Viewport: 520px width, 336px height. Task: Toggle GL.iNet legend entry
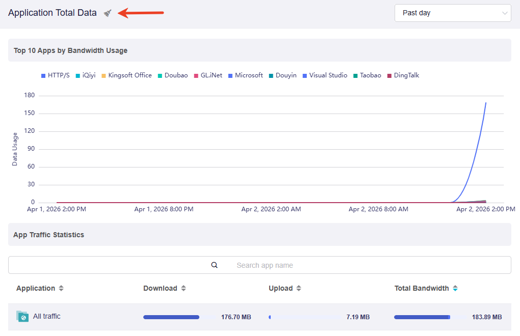click(208, 75)
